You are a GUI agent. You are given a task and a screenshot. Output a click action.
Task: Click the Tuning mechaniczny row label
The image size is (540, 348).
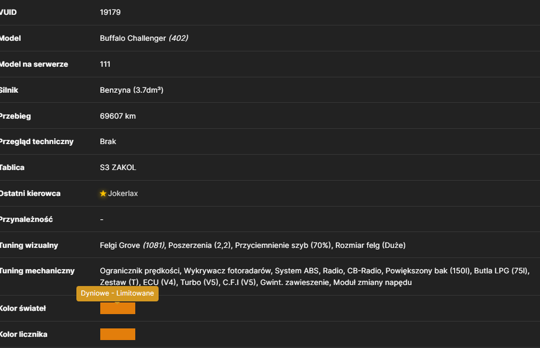37,271
